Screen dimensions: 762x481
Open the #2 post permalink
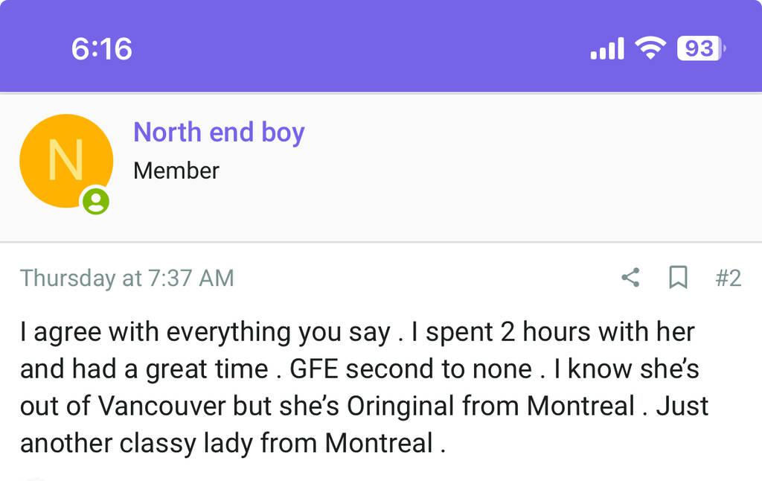(x=728, y=278)
